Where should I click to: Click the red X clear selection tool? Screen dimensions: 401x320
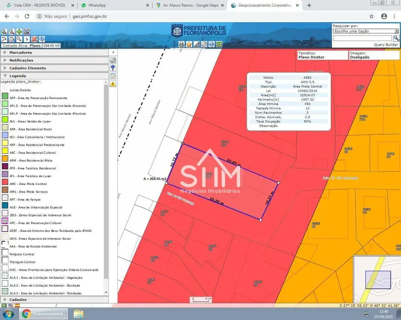35,39
